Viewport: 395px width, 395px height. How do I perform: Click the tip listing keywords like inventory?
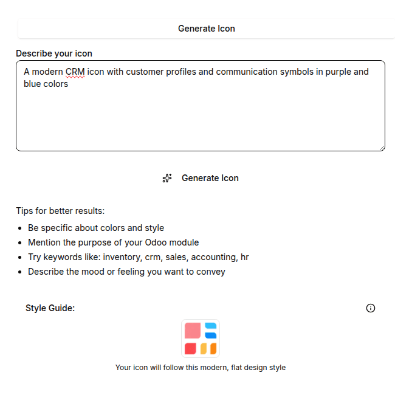pos(138,257)
